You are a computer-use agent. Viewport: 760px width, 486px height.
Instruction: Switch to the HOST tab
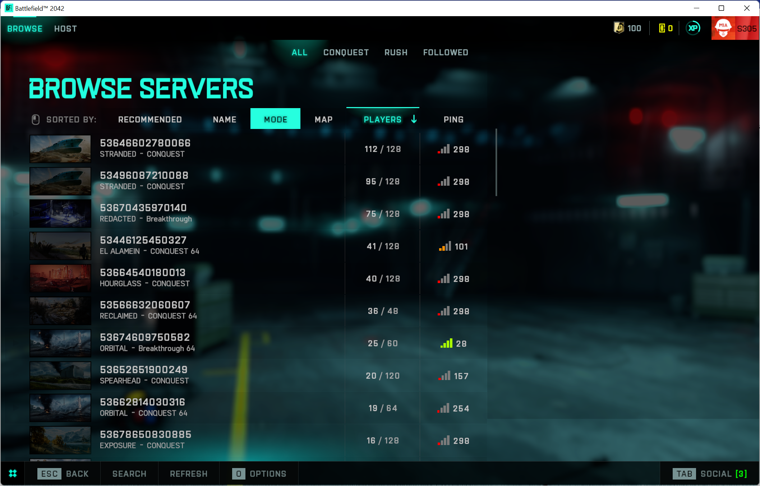coord(65,28)
